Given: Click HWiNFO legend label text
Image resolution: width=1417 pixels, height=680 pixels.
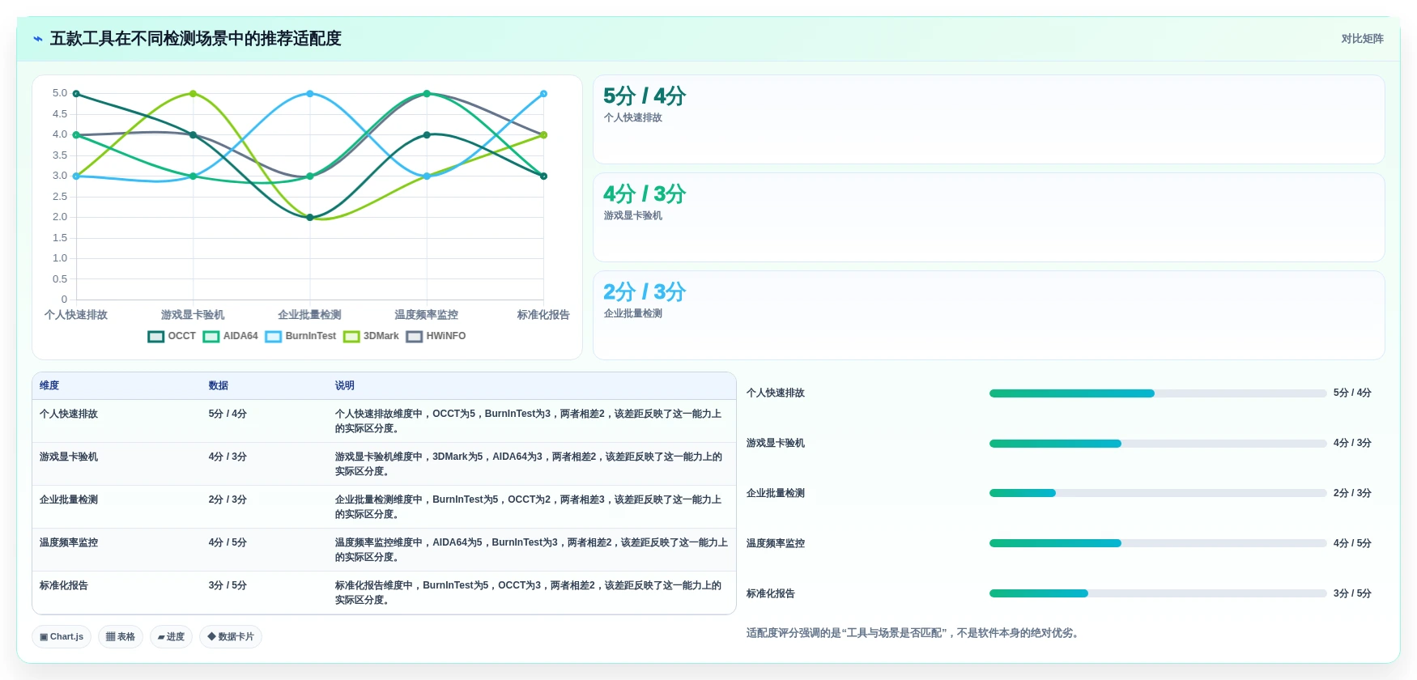Looking at the screenshot, I should pyautogui.click(x=446, y=336).
